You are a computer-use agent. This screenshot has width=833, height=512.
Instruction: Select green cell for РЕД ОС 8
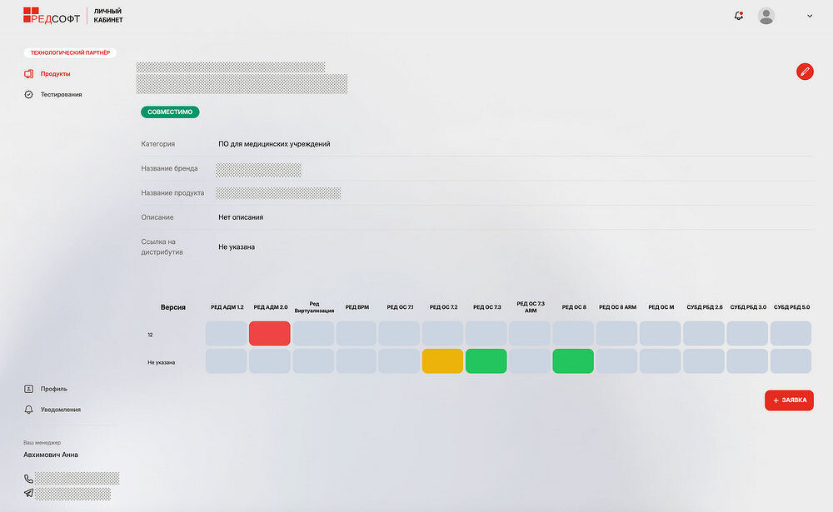click(x=573, y=361)
